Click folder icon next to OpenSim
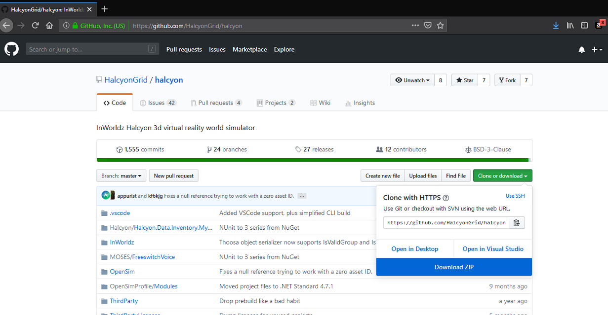 (104, 272)
